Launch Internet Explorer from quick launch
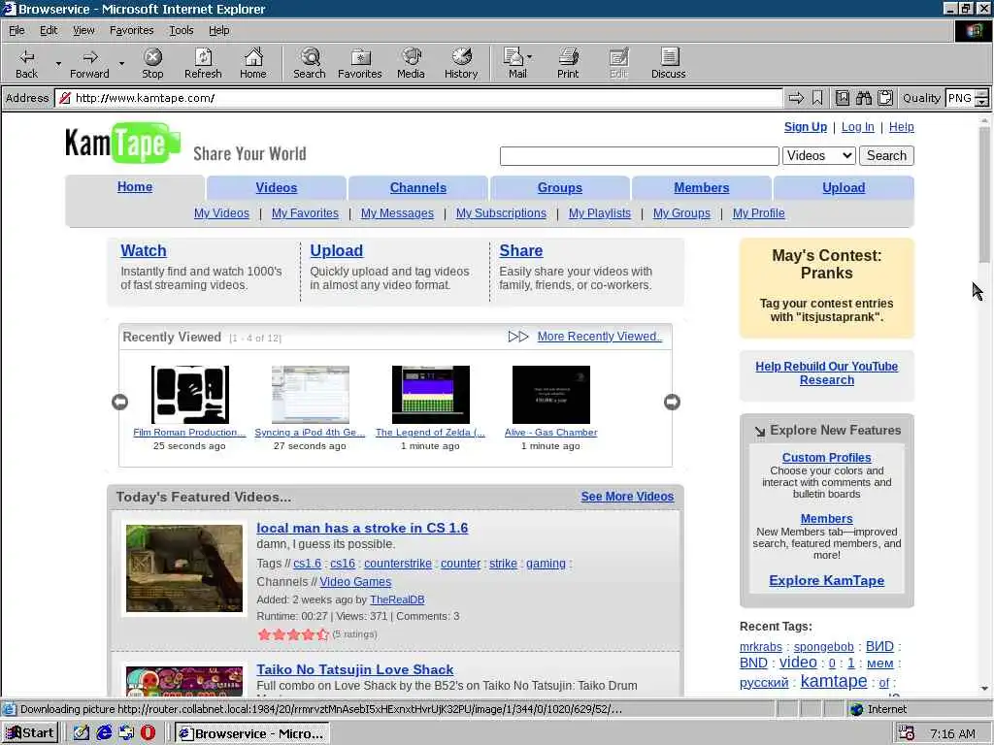 [x=104, y=733]
